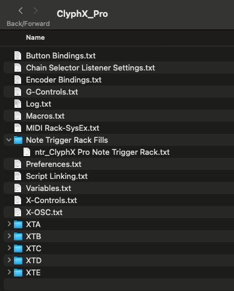Viewport: 234px width, 291px height.
Task: Click the Button Bindings.txt file icon
Action: coord(17,55)
